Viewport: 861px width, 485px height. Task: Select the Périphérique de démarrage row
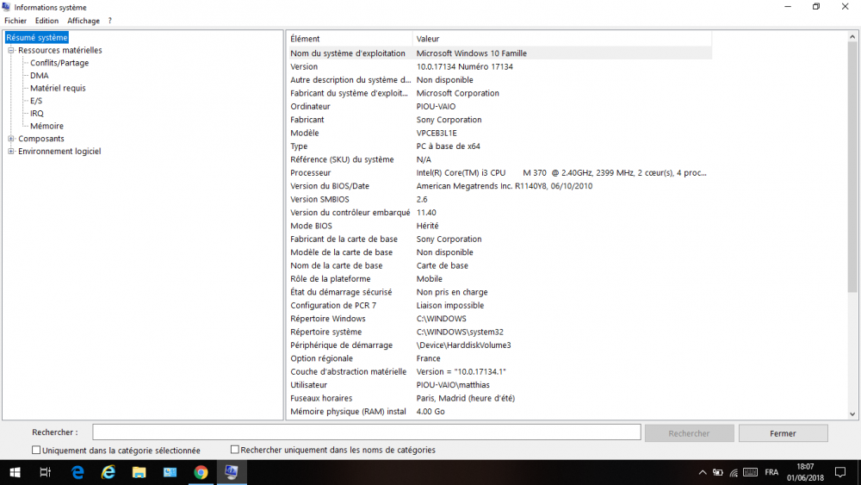coord(499,345)
